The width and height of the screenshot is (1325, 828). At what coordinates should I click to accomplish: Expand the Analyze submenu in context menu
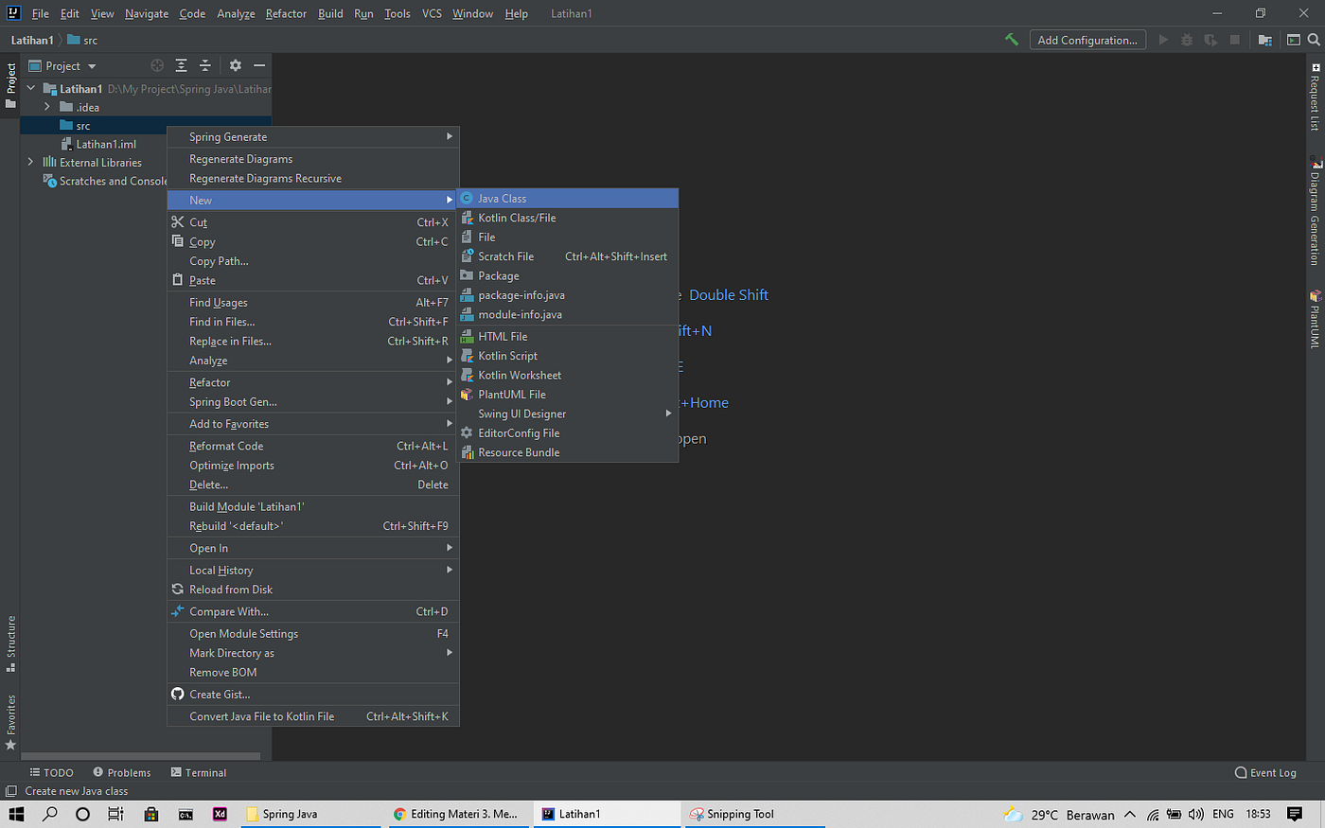coord(313,361)
